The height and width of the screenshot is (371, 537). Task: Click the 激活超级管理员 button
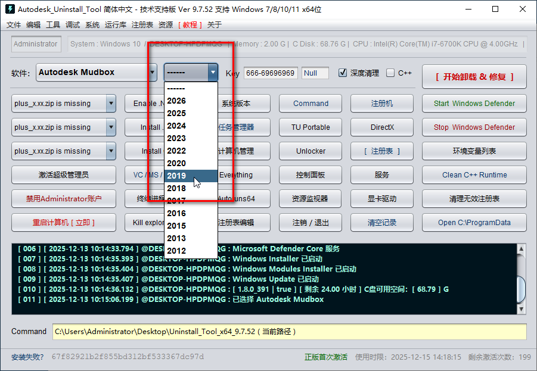point(64,175)
